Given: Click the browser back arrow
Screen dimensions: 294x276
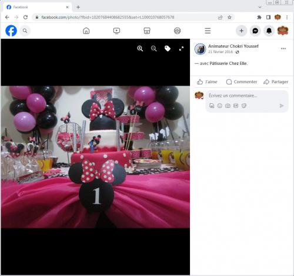Looking at the screenshot, I should coord(7,17).
